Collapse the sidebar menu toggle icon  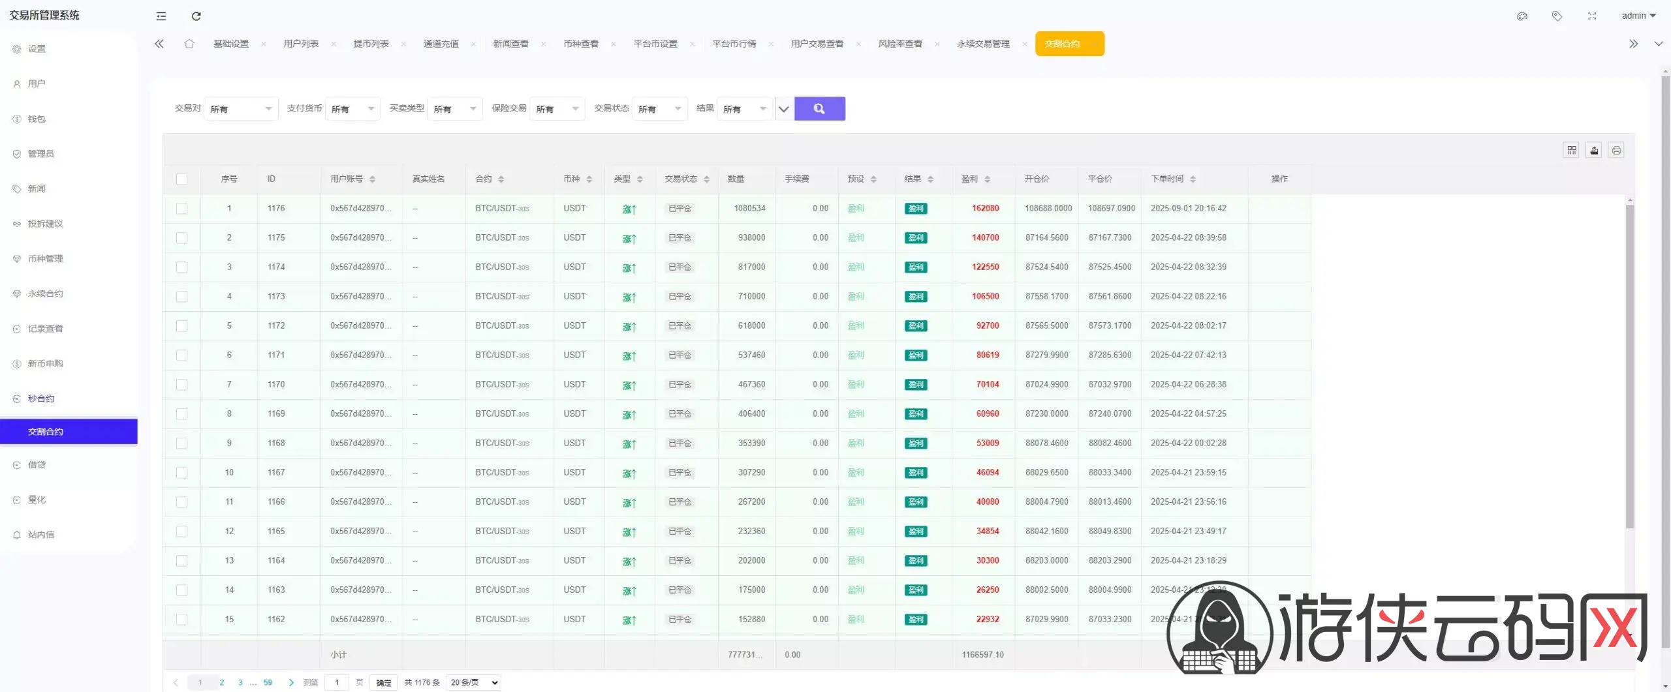coord(161,16)
